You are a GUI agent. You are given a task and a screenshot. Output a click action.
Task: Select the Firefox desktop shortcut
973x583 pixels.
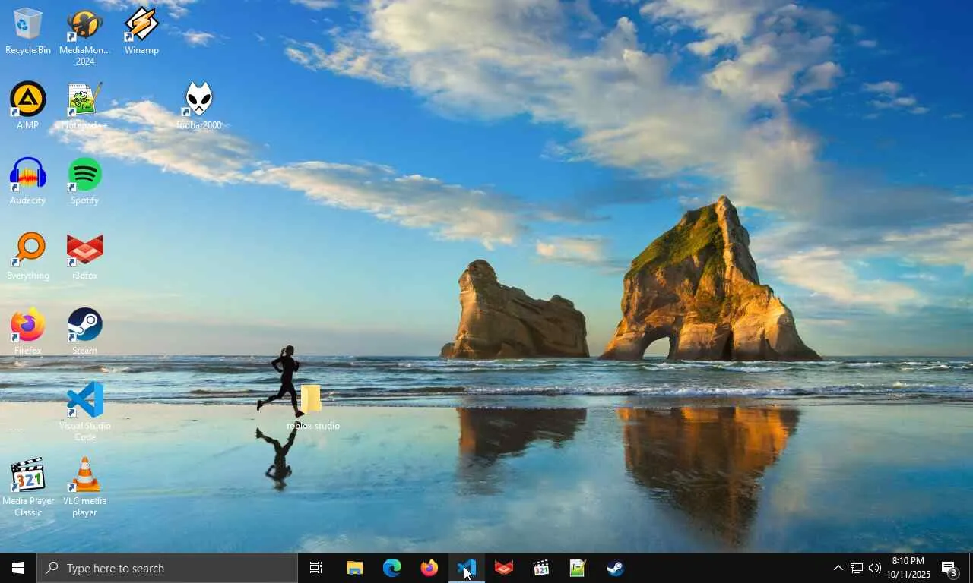(28, 332)
